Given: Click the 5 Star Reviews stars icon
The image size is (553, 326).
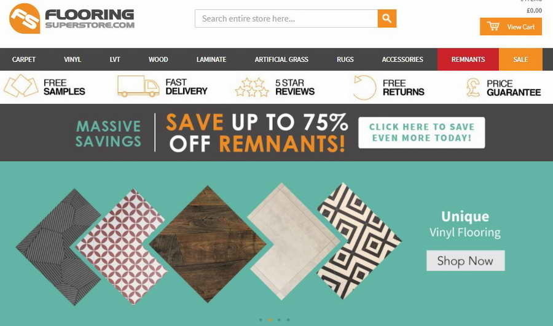Looking at the screenshot, I should [252, 87].
